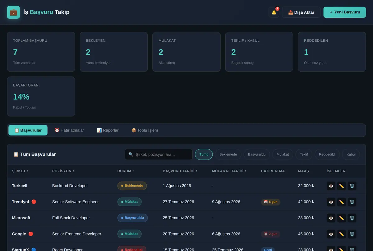373x251 pixels.
Task: Toggle the Mülakat filter chip beside the search box
Action: [x=283, y=154]
